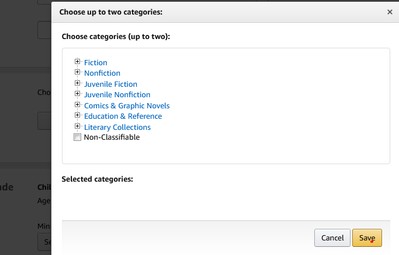Expand Comics & Graphic Novels category
The image size is (399, 255).
point(77,105)
